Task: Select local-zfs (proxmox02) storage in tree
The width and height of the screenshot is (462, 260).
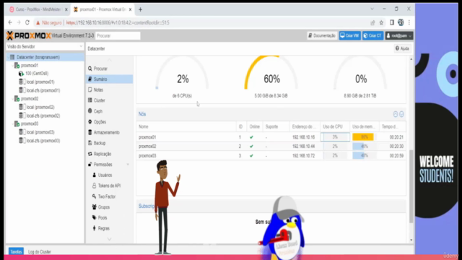Action: [x=43, y=116]
